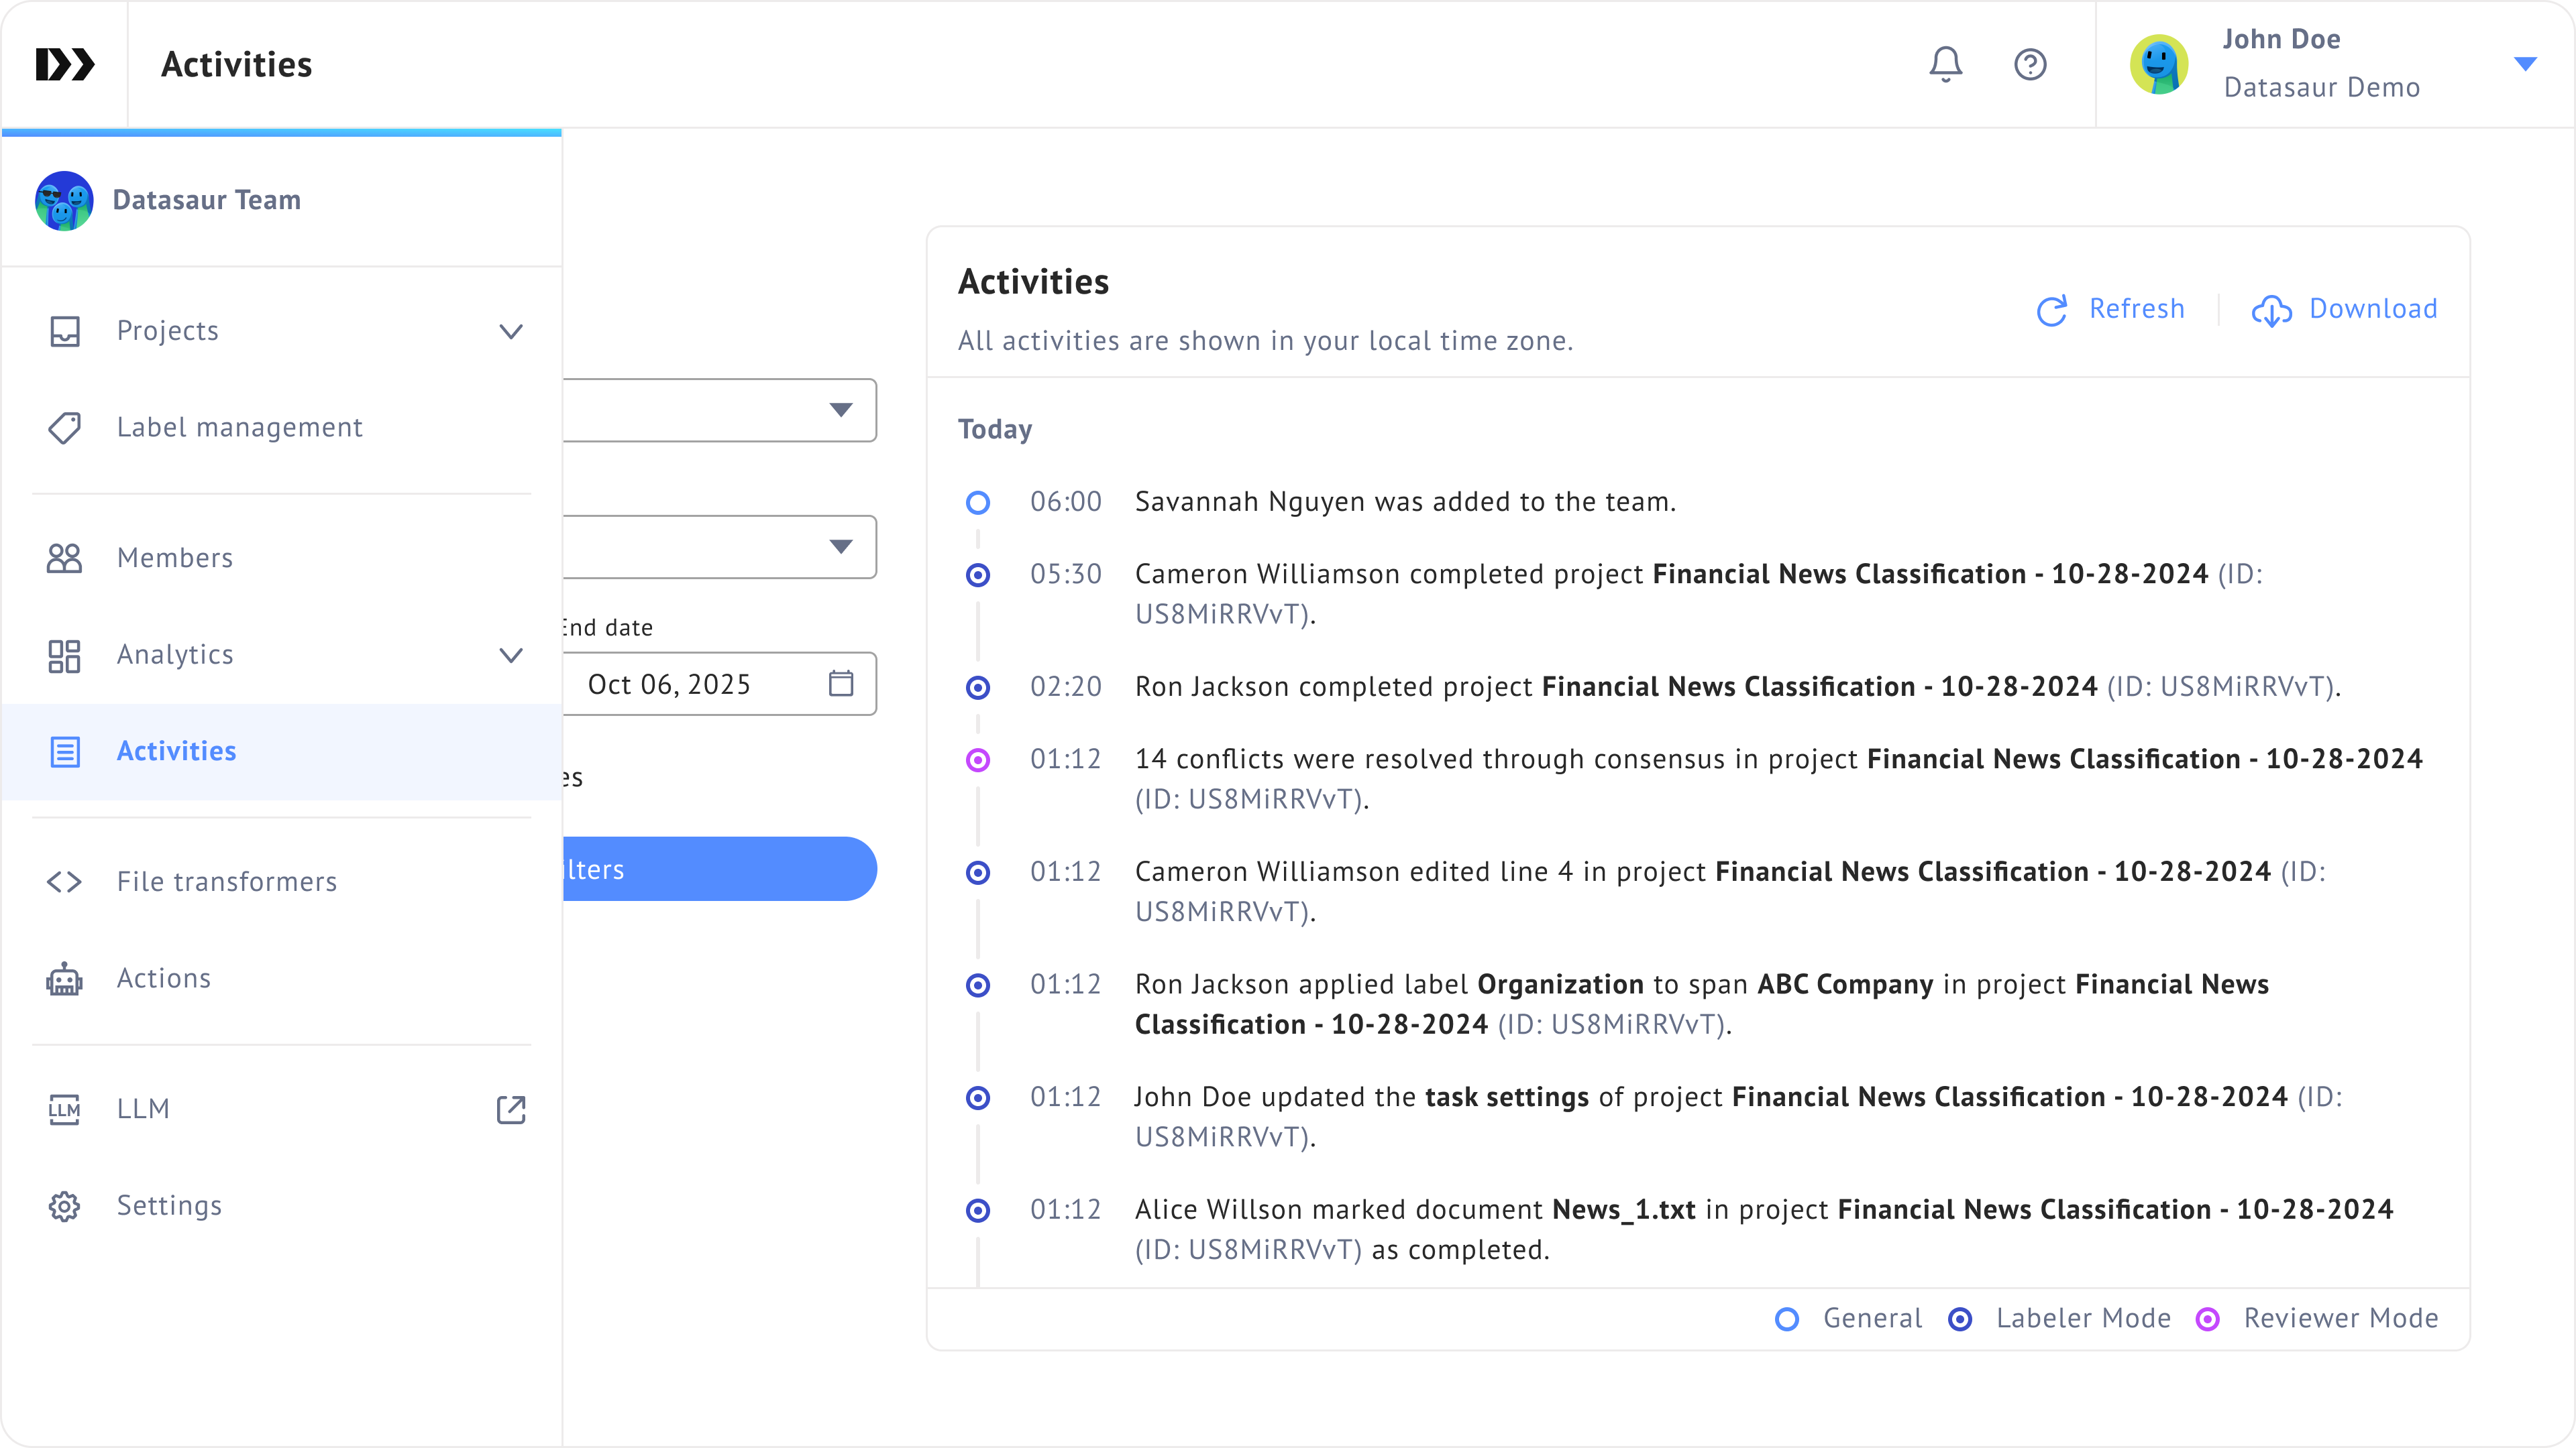Open the second filter dropdown
The width and height of the screenshot is (2576, 1448).
coord(720,546)
